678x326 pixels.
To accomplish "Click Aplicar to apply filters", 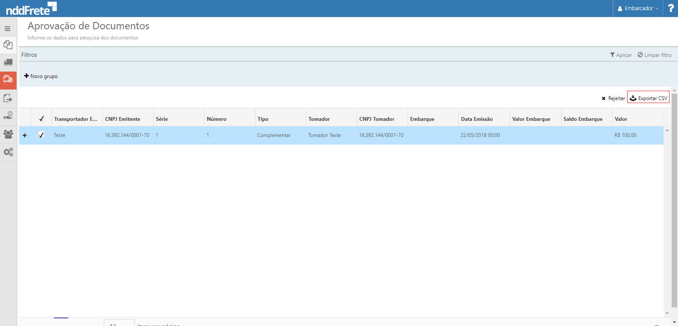I will point(621,55).
